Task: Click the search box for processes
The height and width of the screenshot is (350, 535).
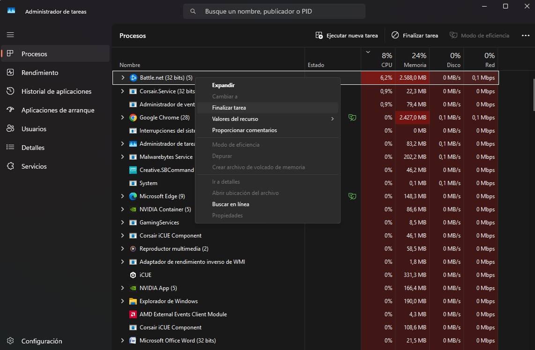Action: click(x=274, y=11)
